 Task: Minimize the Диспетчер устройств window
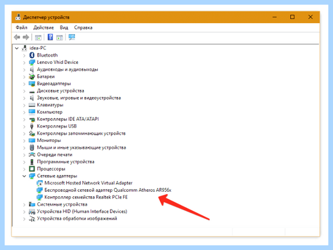coord(275,17)
